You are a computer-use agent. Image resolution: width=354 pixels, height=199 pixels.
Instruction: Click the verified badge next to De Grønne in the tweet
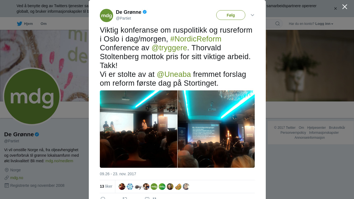pyautogui.click(x=145, y=12)
